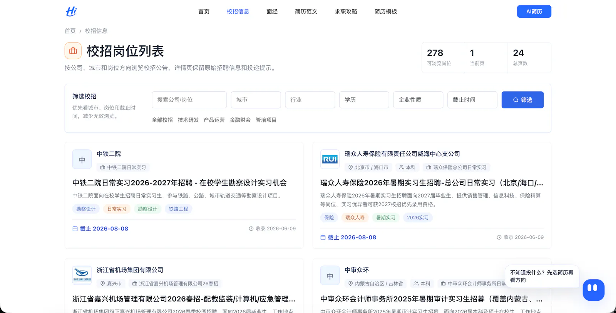Open the 城市 filter field

click(256, 100)
